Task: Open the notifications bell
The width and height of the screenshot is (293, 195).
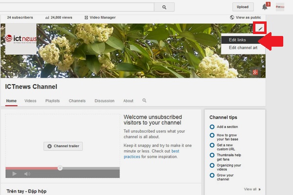Action: click(x=265, y=7)
